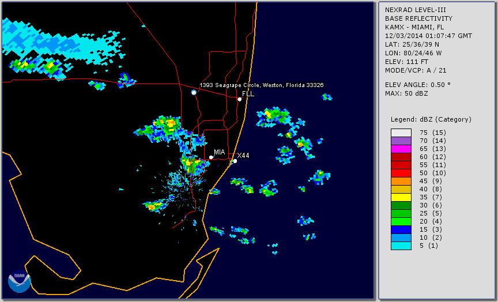The image size is (498, 302).
Task: Click the MIA airport marker dot
Action: tap(211, 157)
